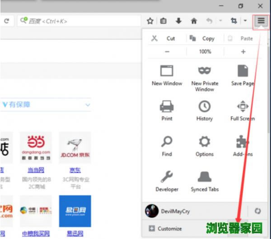
Task: Open the Options gear
Action: tap(205, 142)
